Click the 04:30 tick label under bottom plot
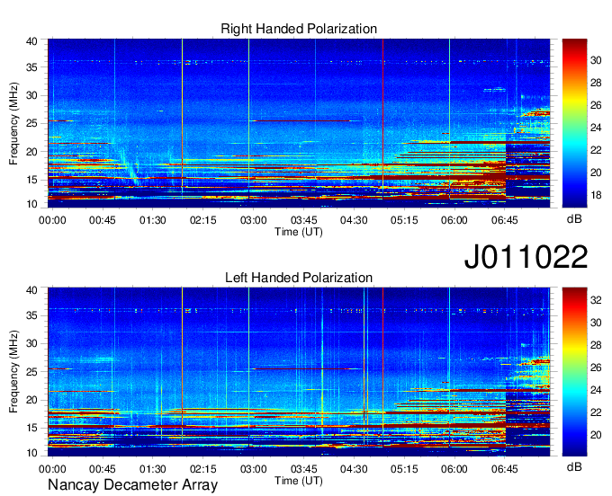Image resolution: width=612 pixels, height=496 pixels. click(354, 469)
